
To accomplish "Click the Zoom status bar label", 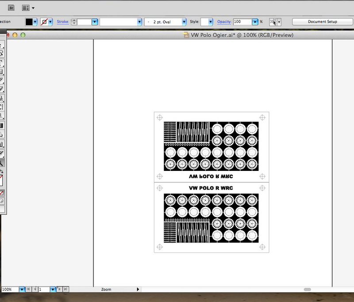I will [106, 289].
